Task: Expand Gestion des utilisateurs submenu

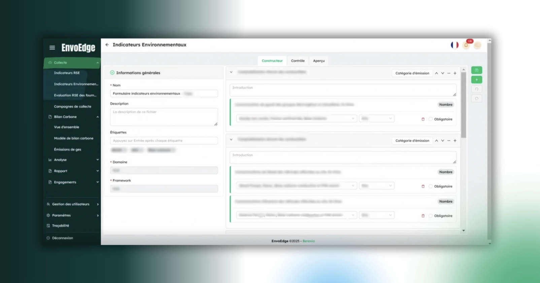Action: [x=98, y=204]
